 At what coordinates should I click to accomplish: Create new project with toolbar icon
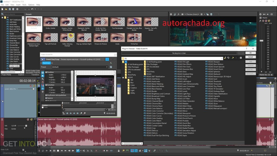[x=2, y=9]
